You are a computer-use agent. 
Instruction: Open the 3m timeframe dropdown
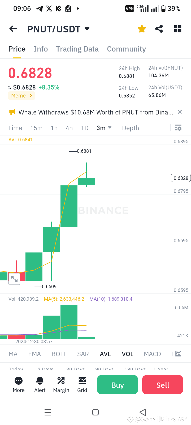tap(103, 128)
